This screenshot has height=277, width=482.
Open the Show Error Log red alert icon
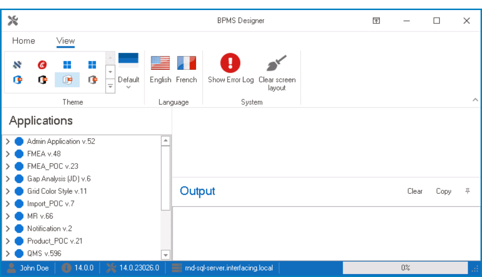[x=230, y=63]
